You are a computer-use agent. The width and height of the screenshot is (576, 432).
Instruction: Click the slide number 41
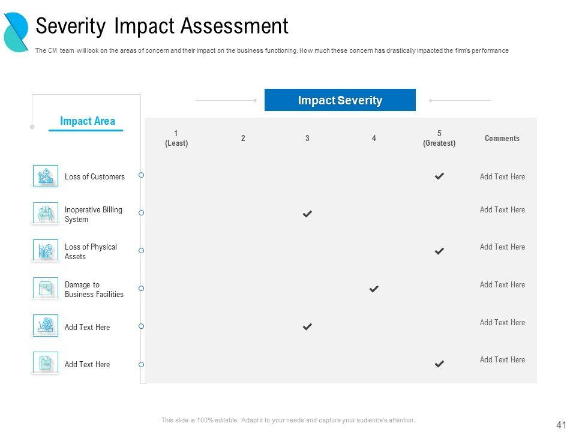pyautogui.click(x=562, y=425)
